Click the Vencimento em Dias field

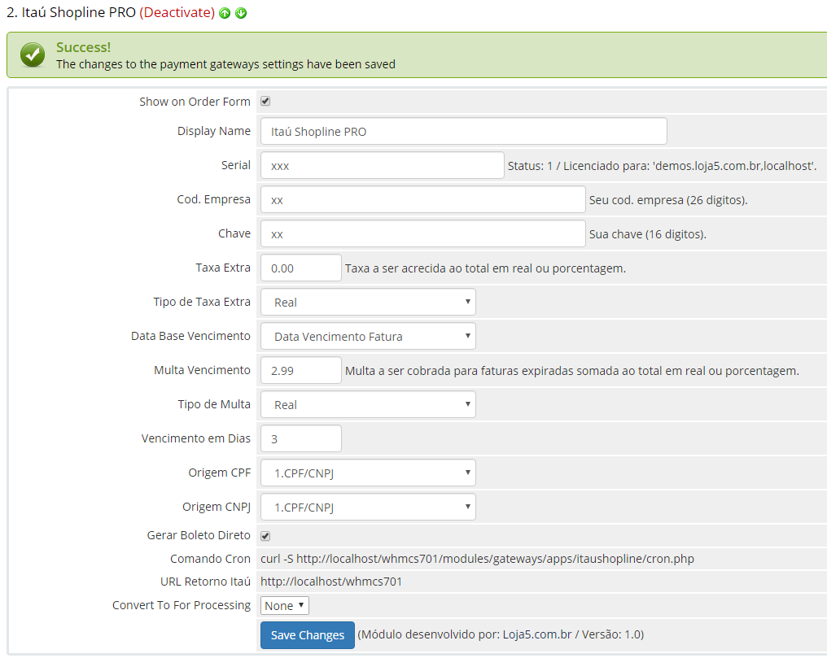(x=300, y=438)
